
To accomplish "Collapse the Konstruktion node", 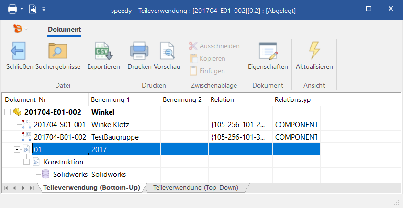I will 27,162.
